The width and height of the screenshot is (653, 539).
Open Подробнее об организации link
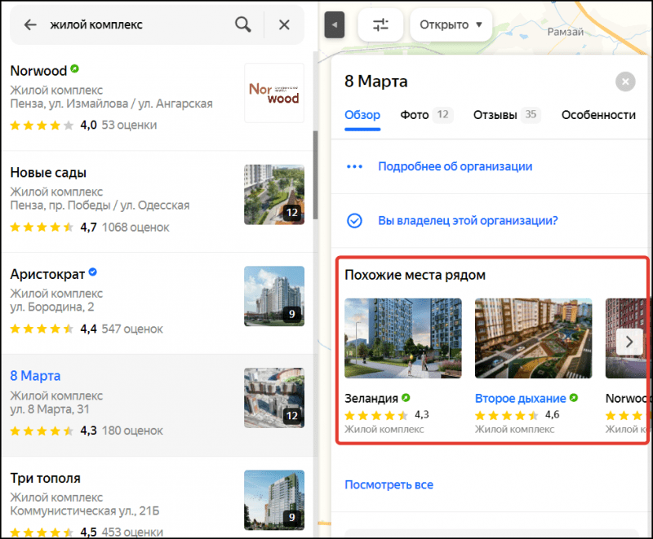coord(455,166)
